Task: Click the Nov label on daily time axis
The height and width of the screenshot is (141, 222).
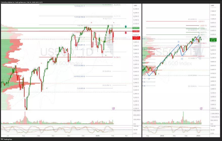Action: click(x=69, y=136)
